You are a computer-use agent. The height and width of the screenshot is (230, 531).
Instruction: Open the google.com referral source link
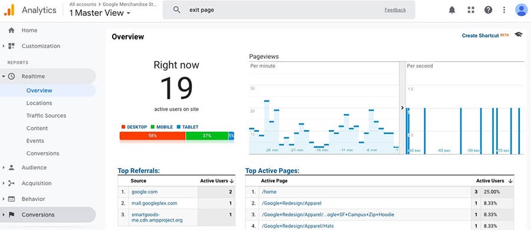click(x=145, y=192)
